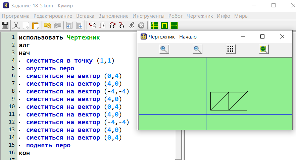
Task: Click line number 16 in the gutter
Action: pyautogui.click(x=12, y=153)
